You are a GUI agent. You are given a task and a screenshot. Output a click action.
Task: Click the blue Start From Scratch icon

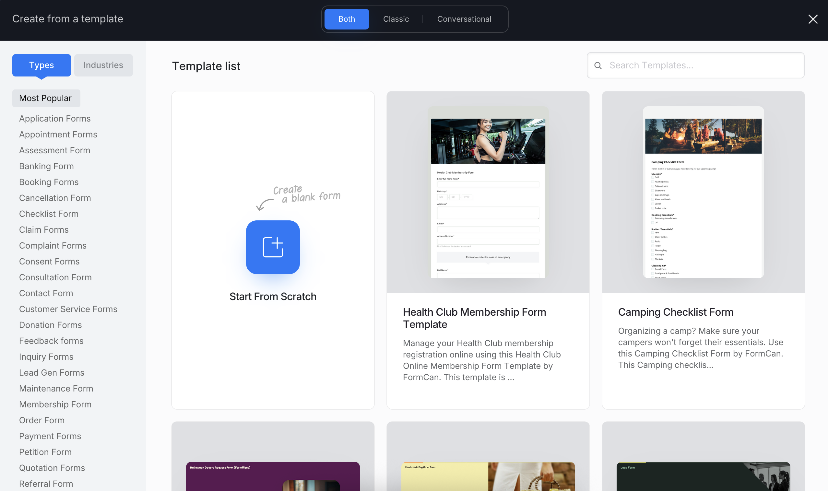(x=273, y=247)
